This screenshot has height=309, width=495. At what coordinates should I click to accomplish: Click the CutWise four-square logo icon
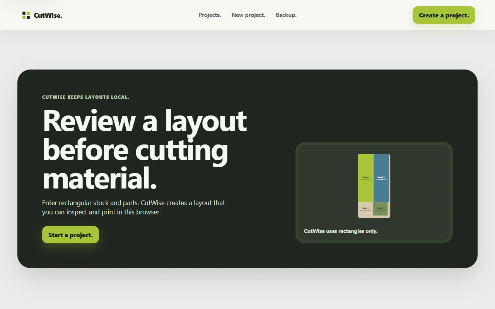26,15
